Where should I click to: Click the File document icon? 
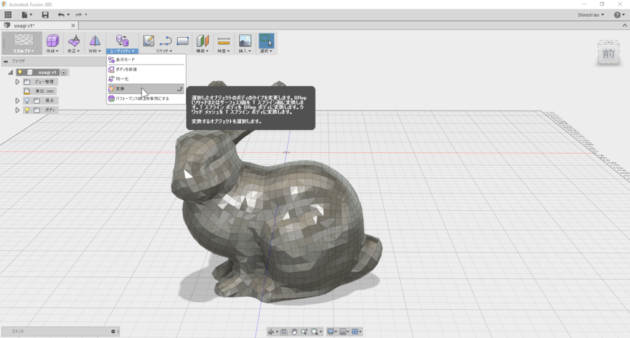click(25, 15)
